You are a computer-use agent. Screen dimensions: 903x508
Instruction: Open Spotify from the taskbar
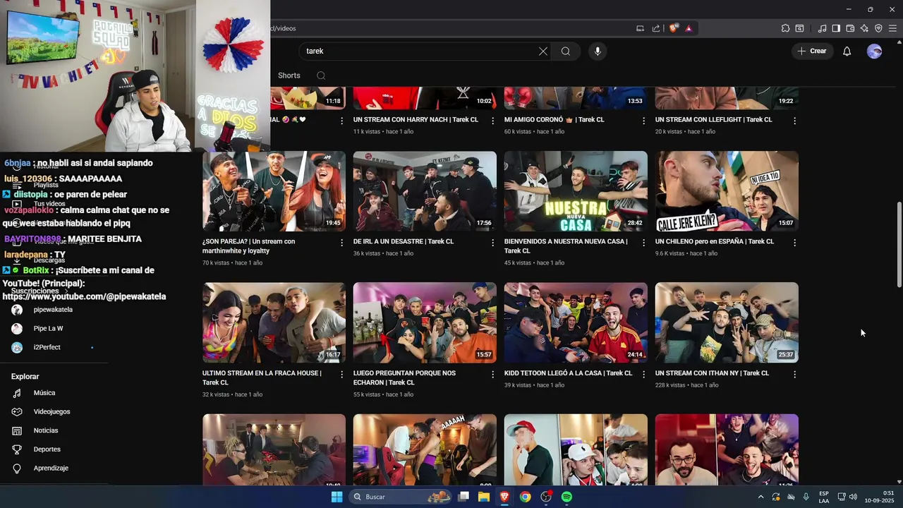tap(566, 497)
